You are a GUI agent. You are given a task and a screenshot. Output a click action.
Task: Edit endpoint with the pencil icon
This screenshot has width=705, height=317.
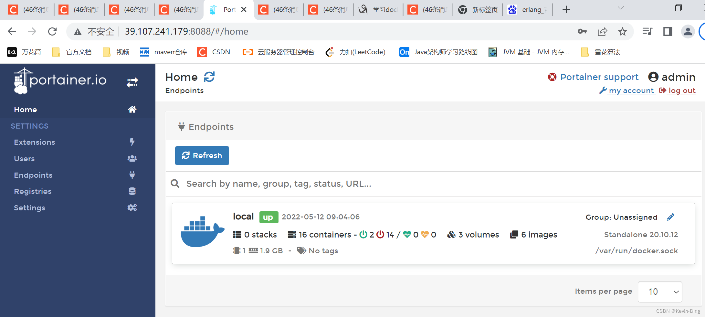(x=670, y=217)
